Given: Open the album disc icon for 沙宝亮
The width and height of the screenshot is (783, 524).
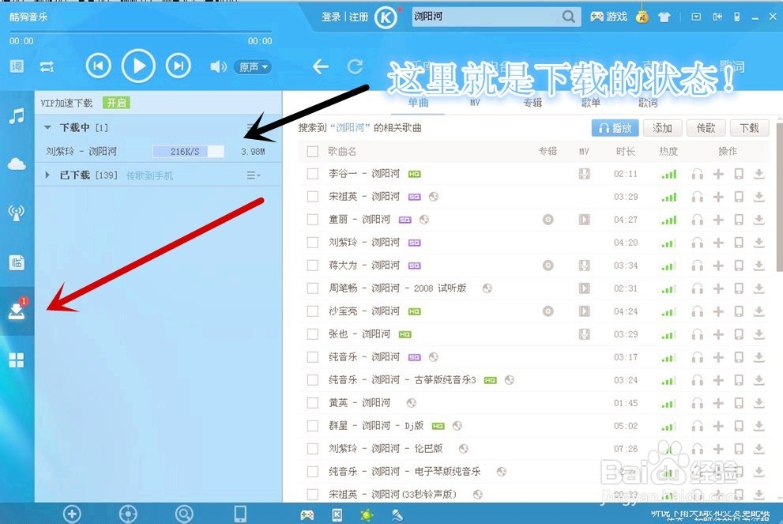Looking at the screenshot, I should pos(548,311).
